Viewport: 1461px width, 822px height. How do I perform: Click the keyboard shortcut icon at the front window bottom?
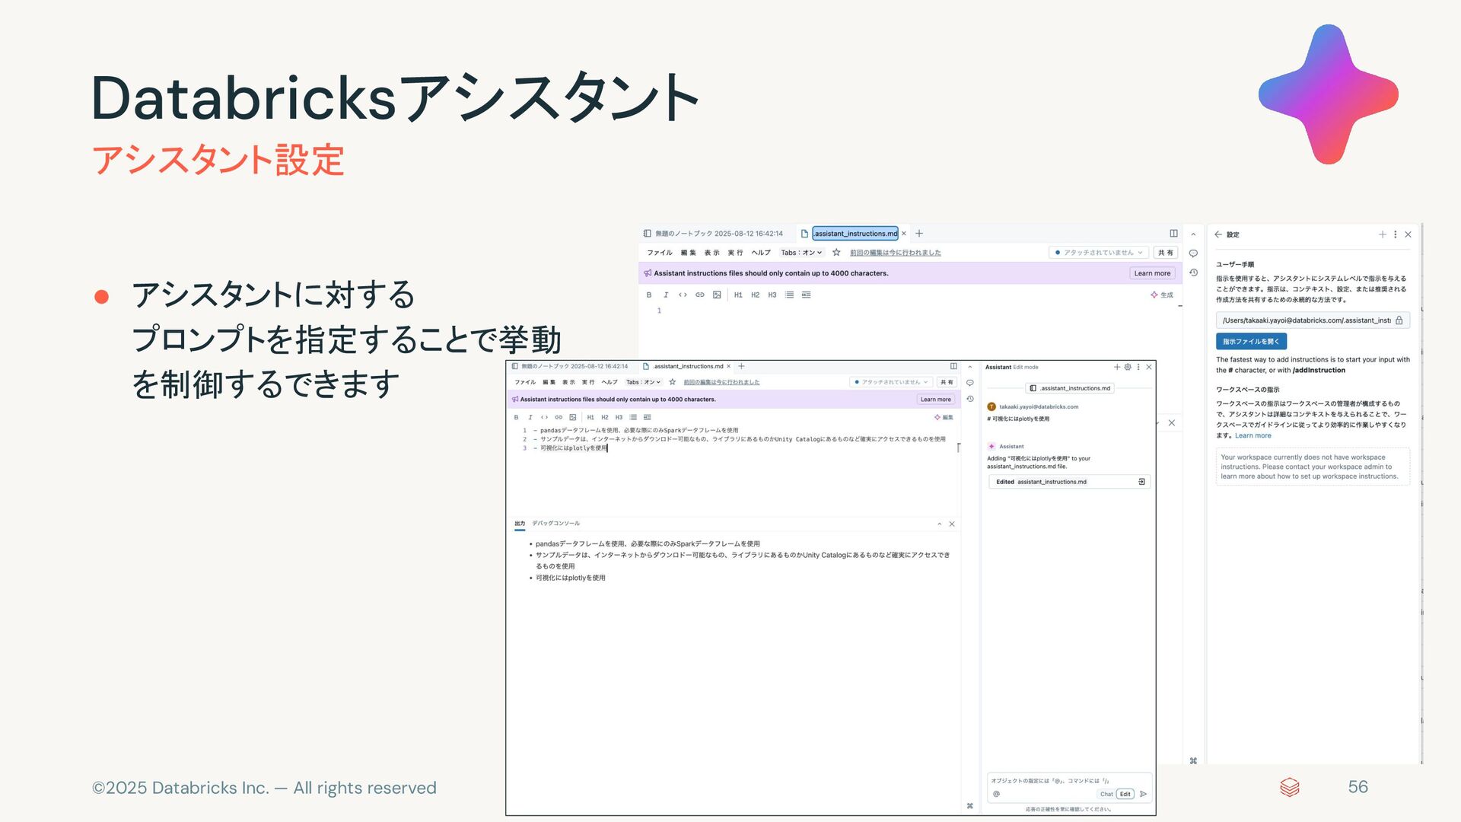point(969,806)
